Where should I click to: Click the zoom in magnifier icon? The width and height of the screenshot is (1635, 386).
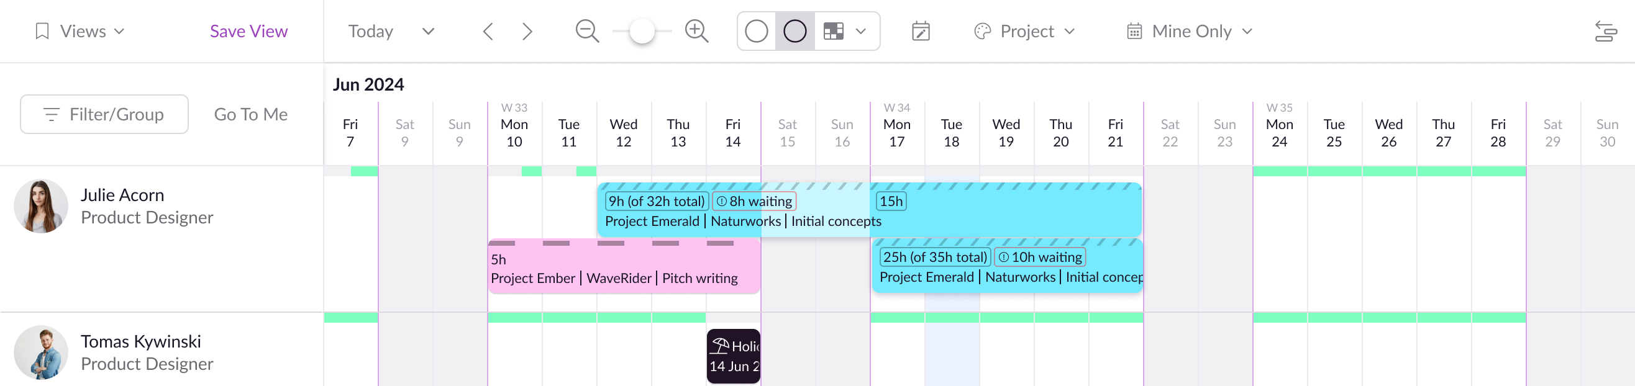click(x=696, y=31)
